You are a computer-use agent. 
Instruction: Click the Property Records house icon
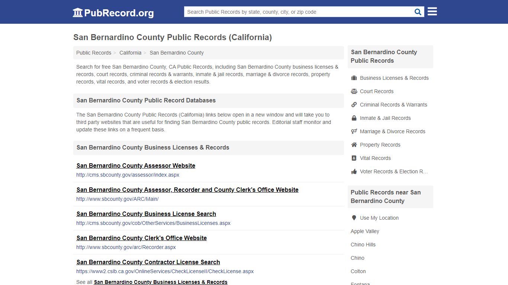tap(354, 145)
